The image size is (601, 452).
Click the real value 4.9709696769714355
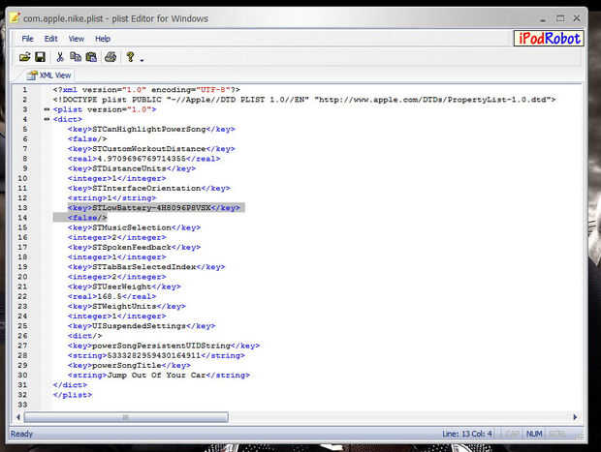[143, 159]
